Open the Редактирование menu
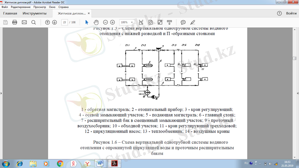 coord(21,7)
